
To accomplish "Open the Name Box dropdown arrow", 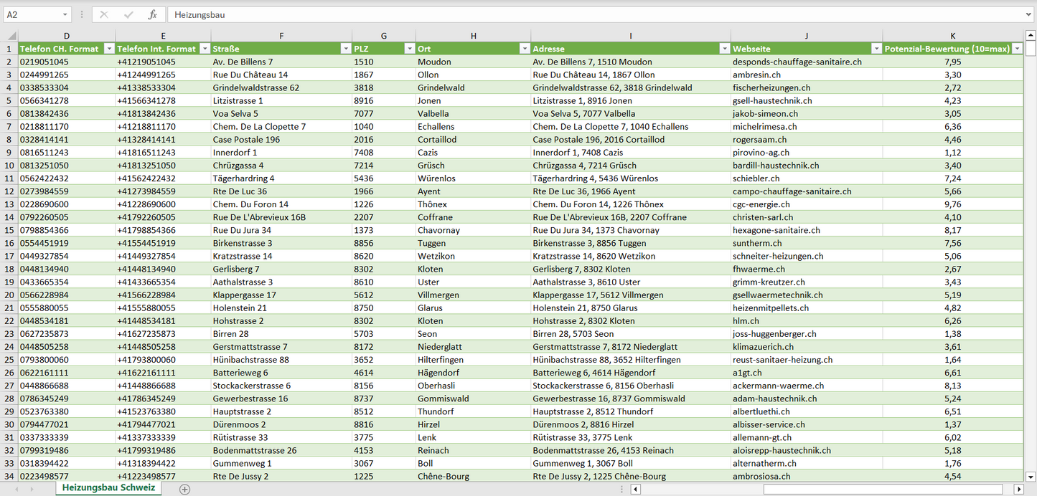I will point(65,14).
